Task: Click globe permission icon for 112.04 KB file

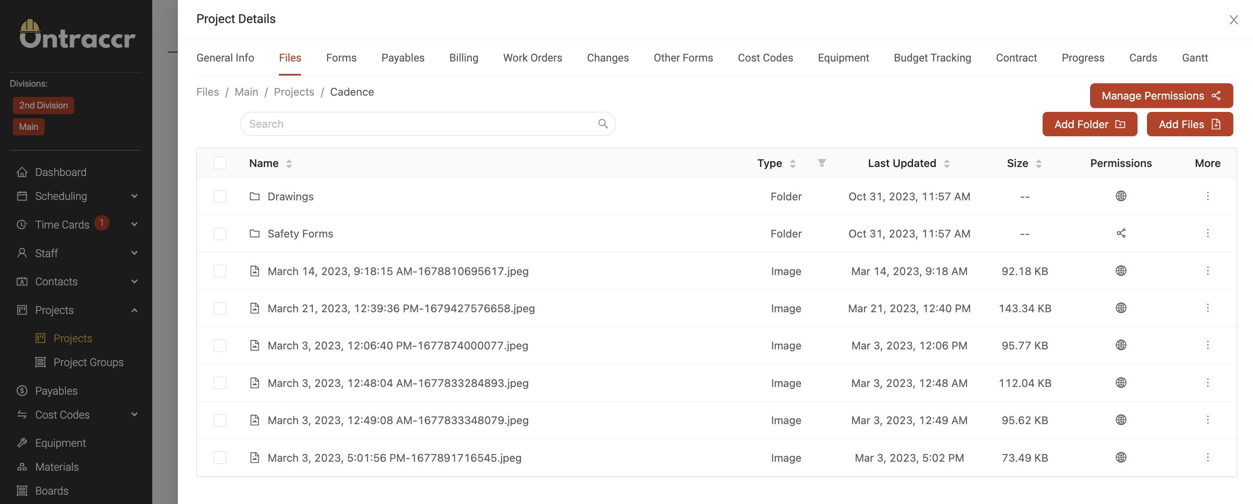Action: (x=1121, y=383)
